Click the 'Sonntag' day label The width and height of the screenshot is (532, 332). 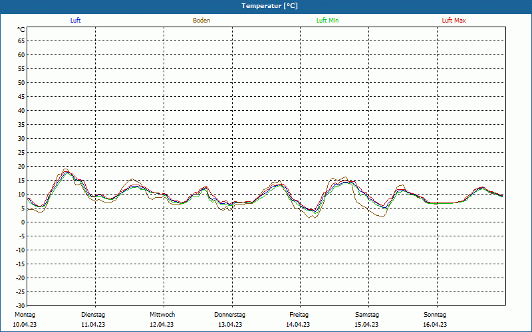[435, 315]
